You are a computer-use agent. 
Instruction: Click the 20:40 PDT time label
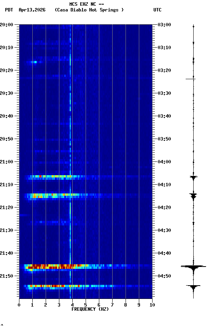tap(6, 116)
